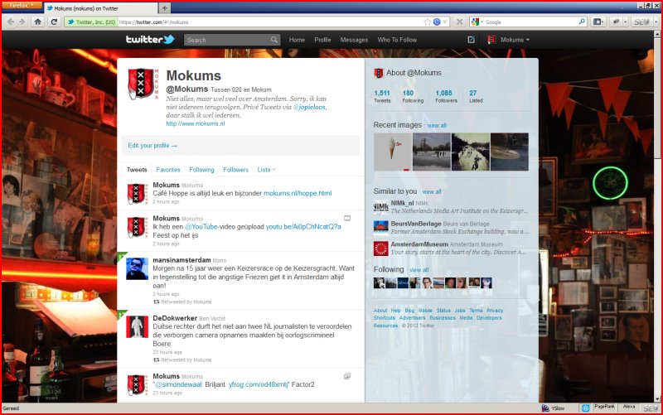Click Edit your profile link
The width and height of the screenshot is (663, 415).
[x=152, y=146]
